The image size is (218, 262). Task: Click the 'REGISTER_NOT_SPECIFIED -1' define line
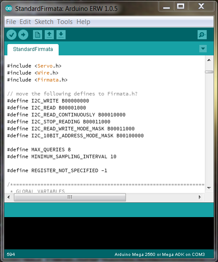pyautogui.click(x=57, y=170)
